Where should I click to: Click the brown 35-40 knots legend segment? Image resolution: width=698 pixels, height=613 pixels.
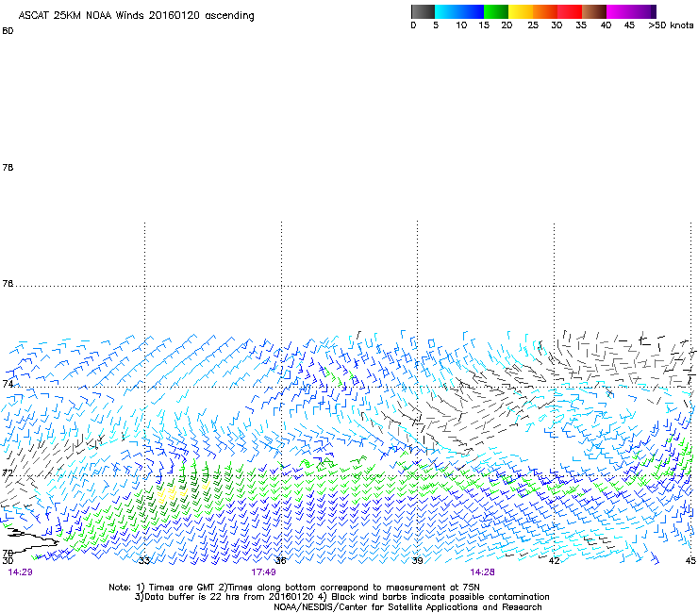pos(594,11)
